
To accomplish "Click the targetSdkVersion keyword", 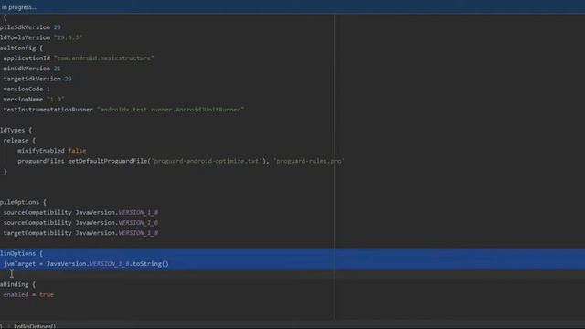I will pyautogui.click(x=32, y=79).
